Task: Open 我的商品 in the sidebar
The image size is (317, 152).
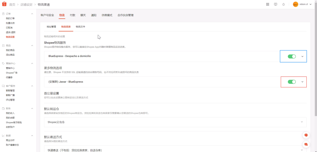Action: click(10, 50)
